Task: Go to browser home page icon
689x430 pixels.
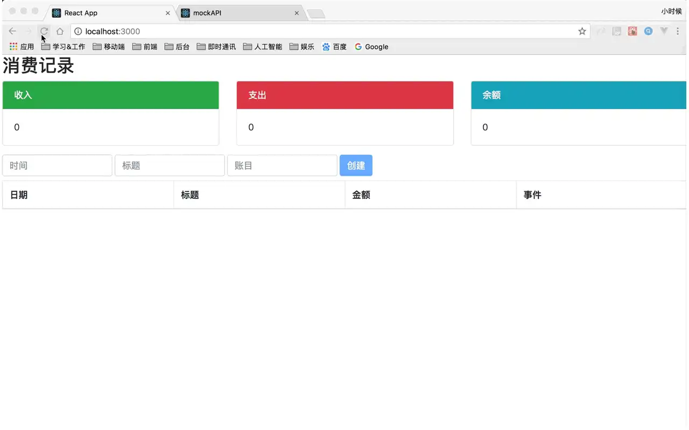Action: pos(60,31)
